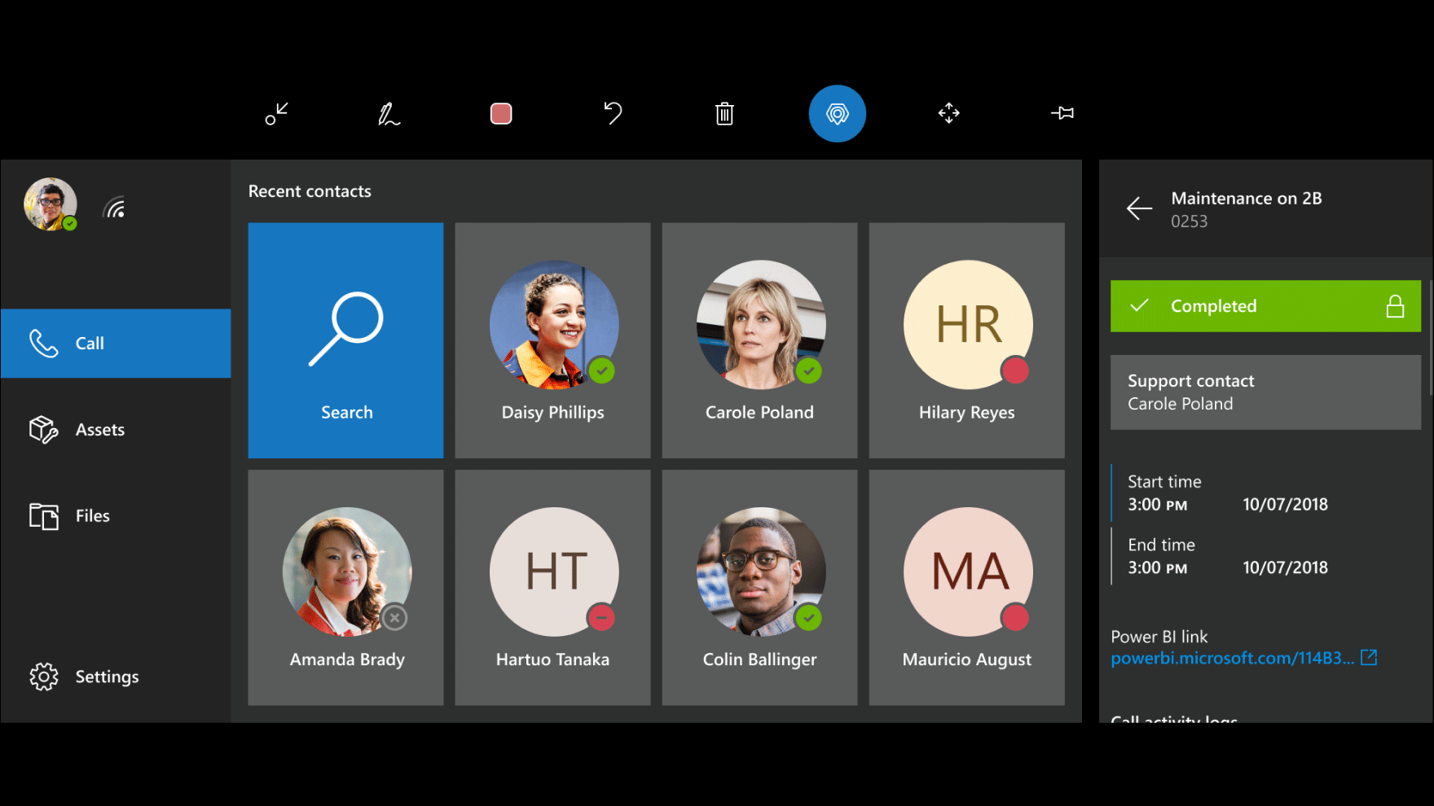The height and width of the screenshot is (806, 1434).
Task: Click the trash delete-all icon
Action: point(724,114)
